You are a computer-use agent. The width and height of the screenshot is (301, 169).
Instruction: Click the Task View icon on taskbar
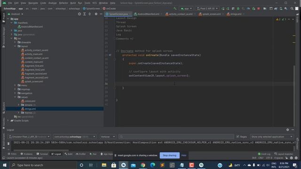[x=91, y=165]
